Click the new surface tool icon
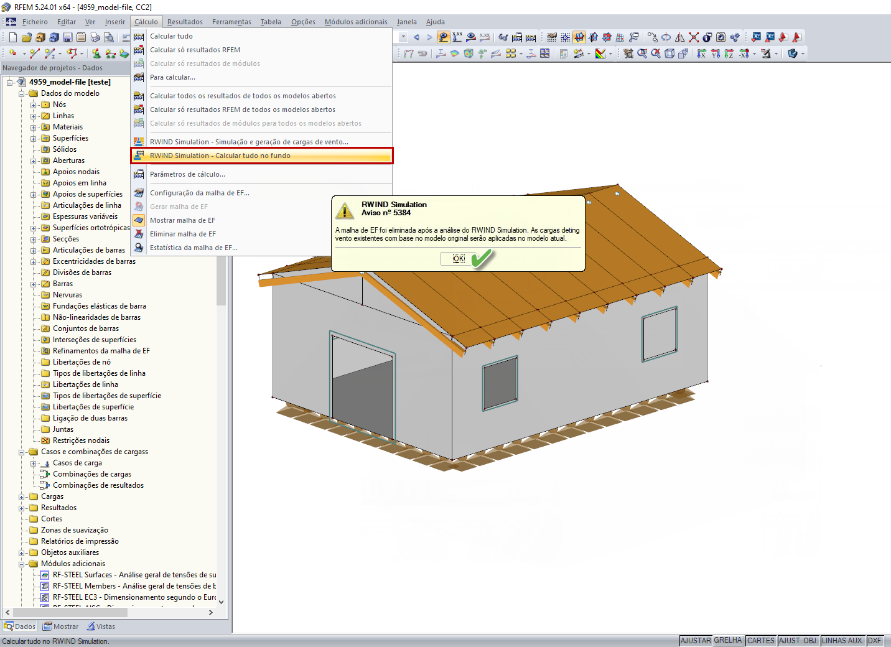This screenshot has height=647, width=891. (x=124, y=54)
